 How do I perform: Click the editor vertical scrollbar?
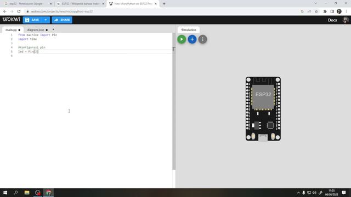click(x=174, y=102)
